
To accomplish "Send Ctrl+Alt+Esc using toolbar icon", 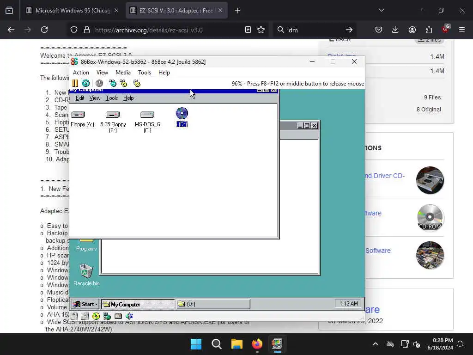I will click(x=123, y=83).
